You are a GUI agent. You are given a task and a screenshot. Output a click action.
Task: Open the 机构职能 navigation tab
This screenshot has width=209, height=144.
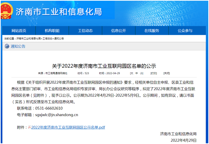tap(52, 31)
